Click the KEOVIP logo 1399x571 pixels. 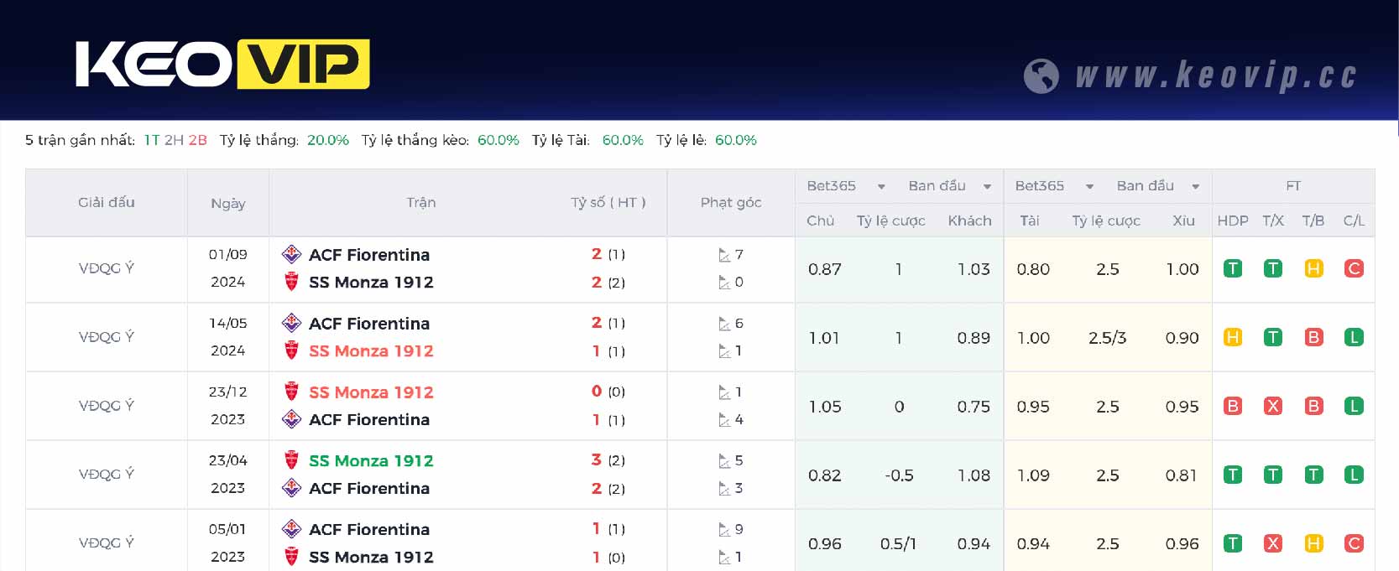pyautogui.click(x=222, y=65)
